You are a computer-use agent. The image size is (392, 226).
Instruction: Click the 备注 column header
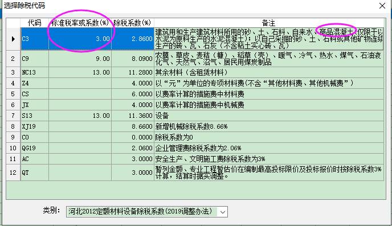[269, 23]
